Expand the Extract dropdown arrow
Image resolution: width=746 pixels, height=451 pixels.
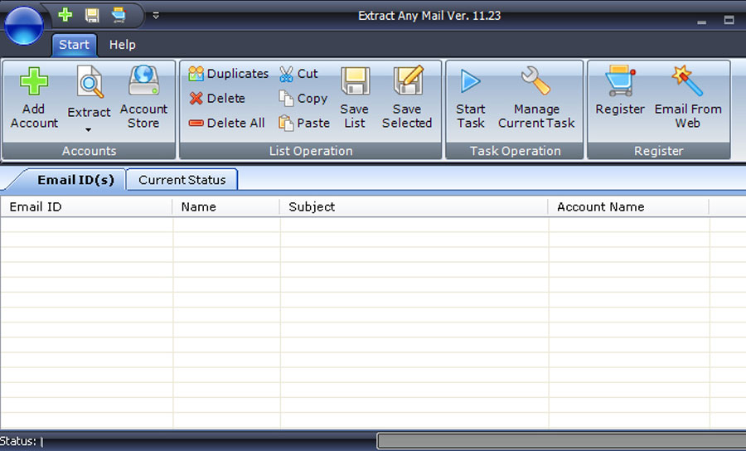click(89, 130)
